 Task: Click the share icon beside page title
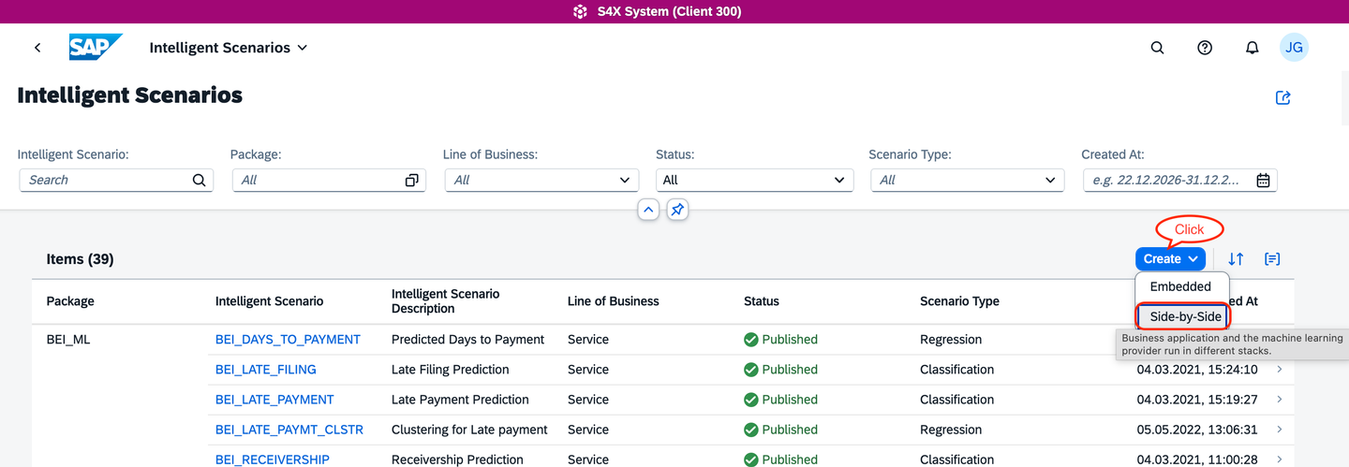[1283, 97]
